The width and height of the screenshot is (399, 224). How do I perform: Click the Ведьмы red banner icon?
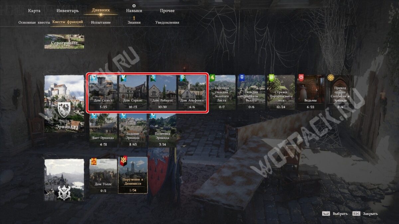click(301, 78)
